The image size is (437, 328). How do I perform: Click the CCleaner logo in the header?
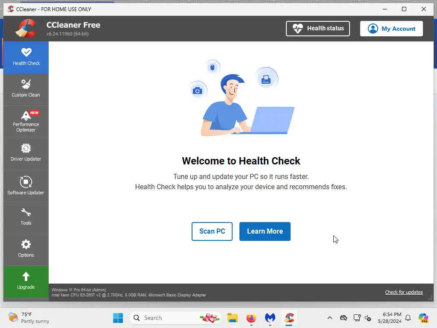pyautogui.click(x=26, y=28)
